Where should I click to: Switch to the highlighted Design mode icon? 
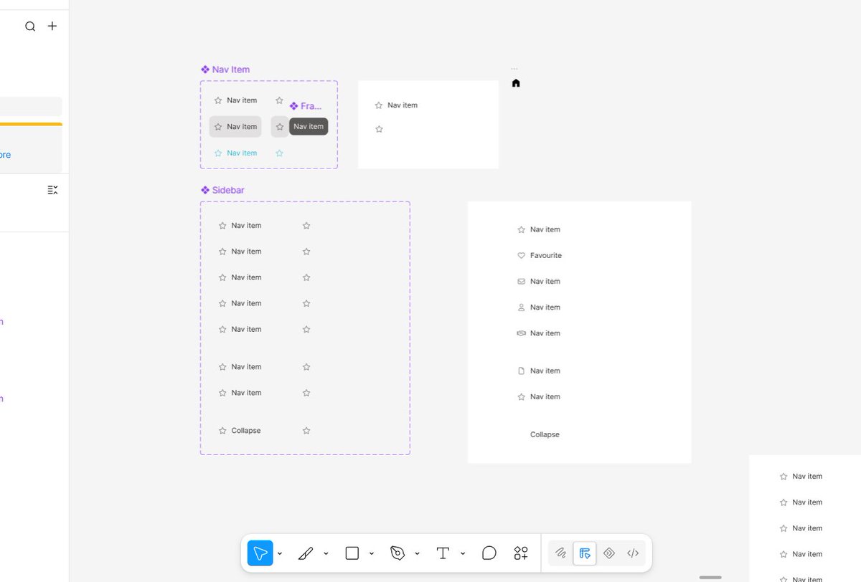coord(585,553)
